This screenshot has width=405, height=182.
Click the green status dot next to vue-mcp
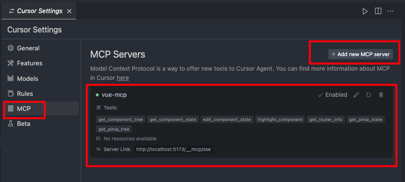[x=97, y=95]
